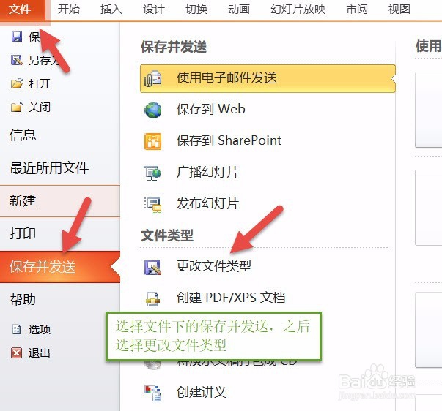
Task: Click the Close folder icon in sidebar
Action: click(16, 107)
